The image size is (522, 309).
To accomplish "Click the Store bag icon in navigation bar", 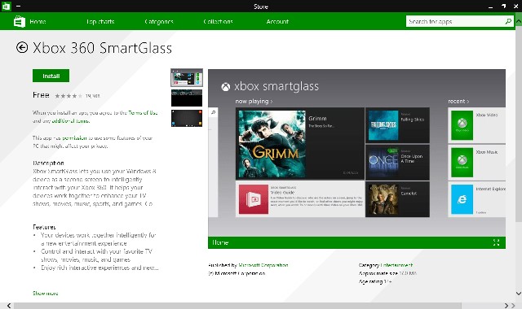I will (x=20, y=22).
